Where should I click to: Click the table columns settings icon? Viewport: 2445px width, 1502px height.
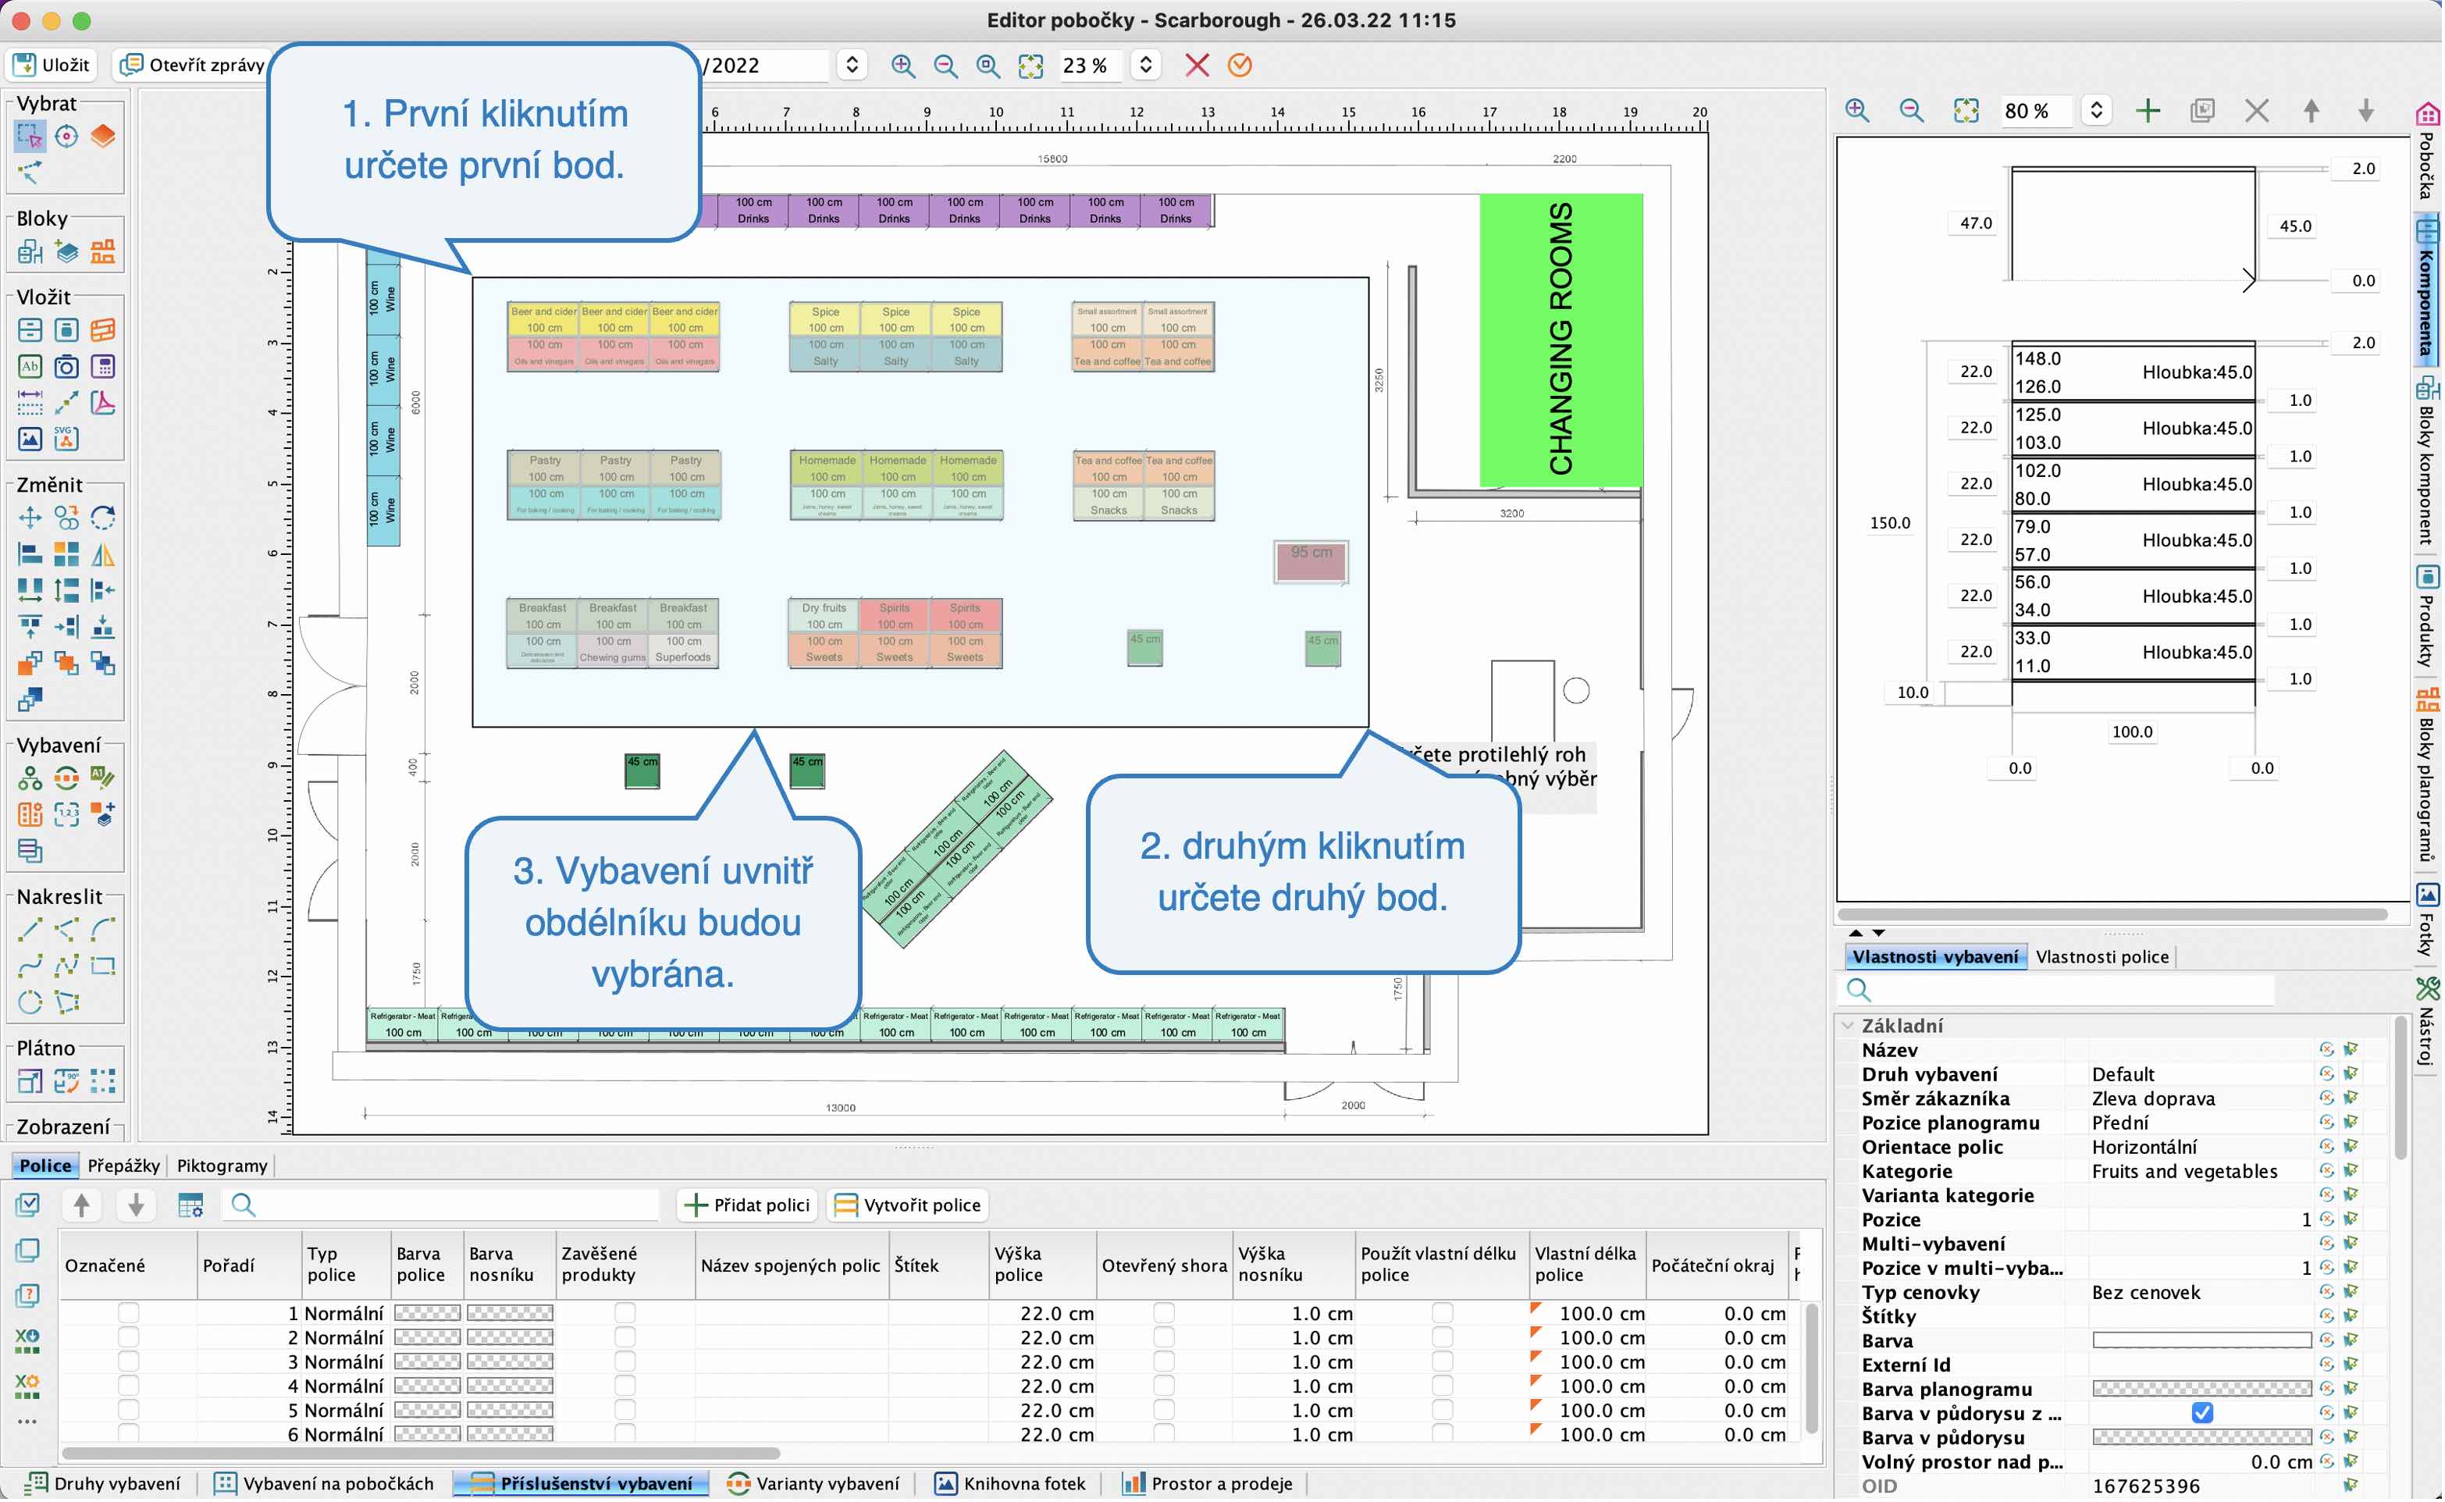(190, 1206)
